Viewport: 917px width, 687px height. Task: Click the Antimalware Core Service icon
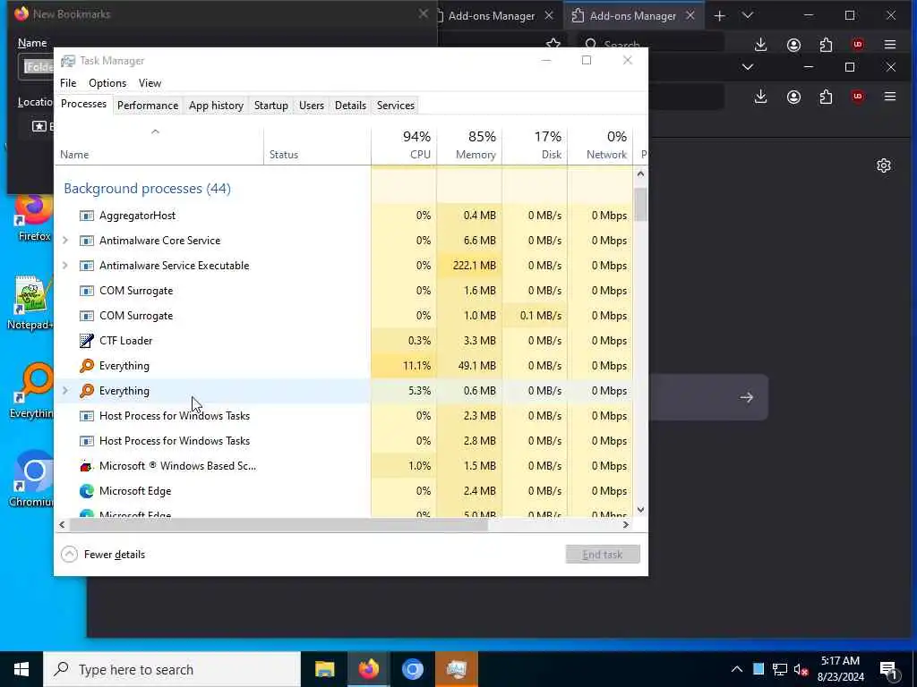pyautogui.click(x=87, y=241)
